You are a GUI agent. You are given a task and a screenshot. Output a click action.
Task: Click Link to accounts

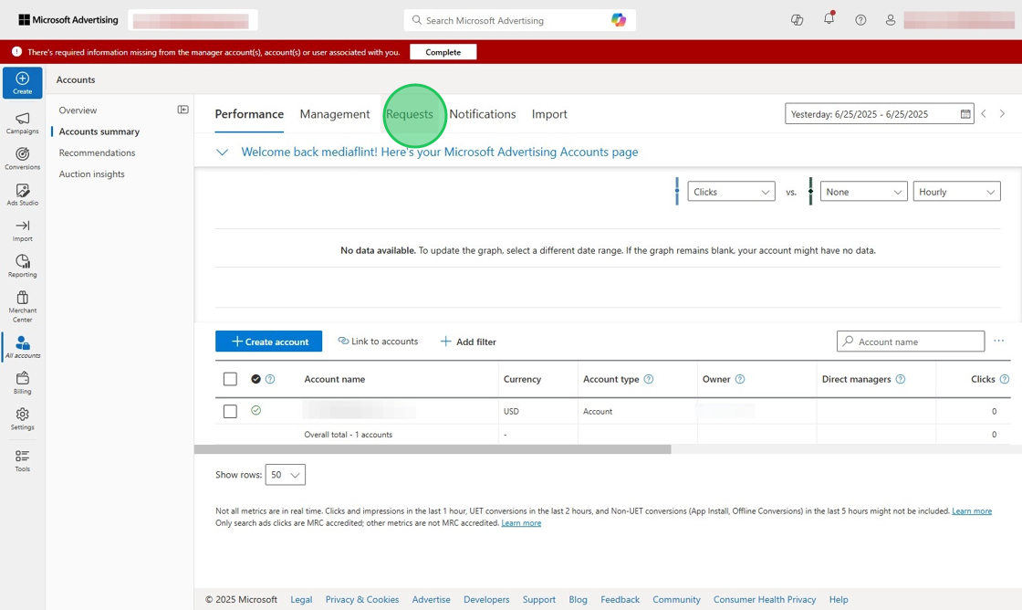coord(378,342)
